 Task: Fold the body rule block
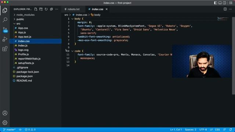point(72,19)
